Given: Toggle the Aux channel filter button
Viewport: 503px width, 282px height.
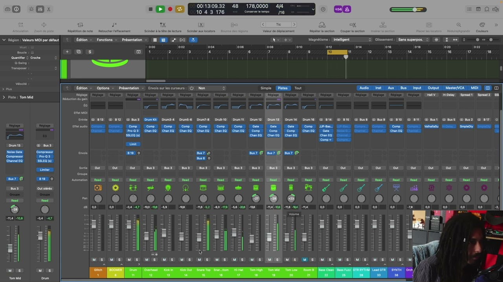Looking at the screenshot, I should [x=391, y=88].
